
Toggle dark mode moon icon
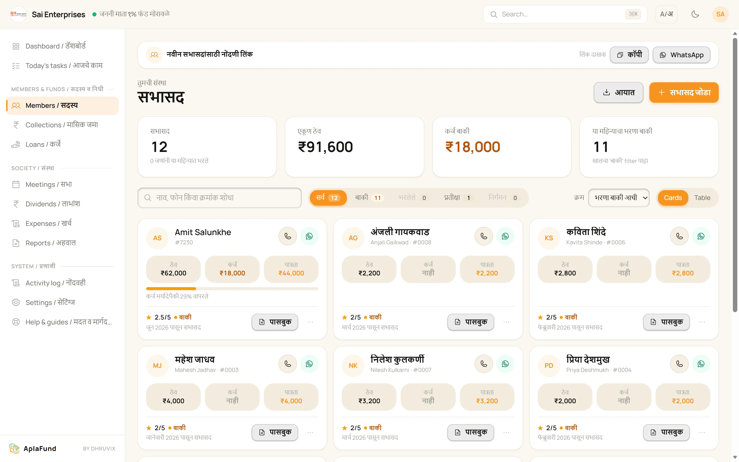pyautogui.click(x=695, y=14)
